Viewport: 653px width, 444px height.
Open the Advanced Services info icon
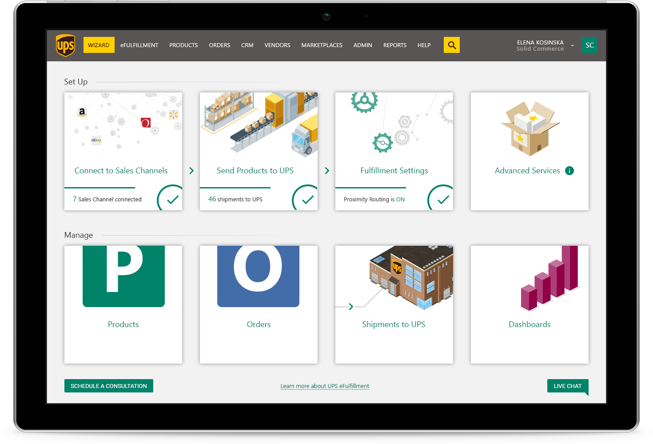coord(569,171)
